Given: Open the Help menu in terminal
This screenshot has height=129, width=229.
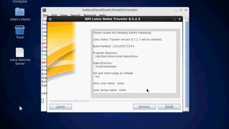Looking at the screenshot, I should tap(103, 15).
